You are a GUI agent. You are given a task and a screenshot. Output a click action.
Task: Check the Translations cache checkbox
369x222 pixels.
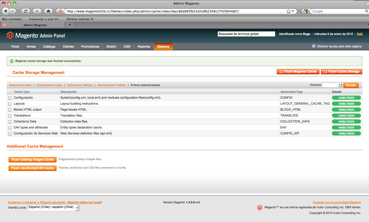click(10, 116)
